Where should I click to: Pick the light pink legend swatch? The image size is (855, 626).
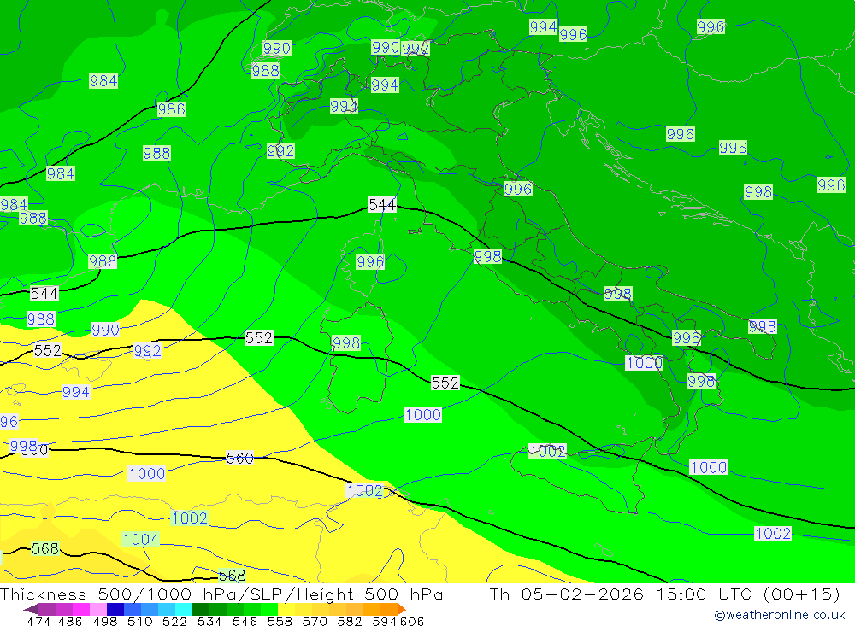tap(98, 609)
